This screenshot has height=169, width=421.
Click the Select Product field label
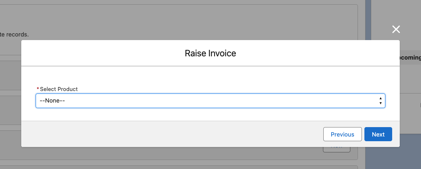coord(59,89)
